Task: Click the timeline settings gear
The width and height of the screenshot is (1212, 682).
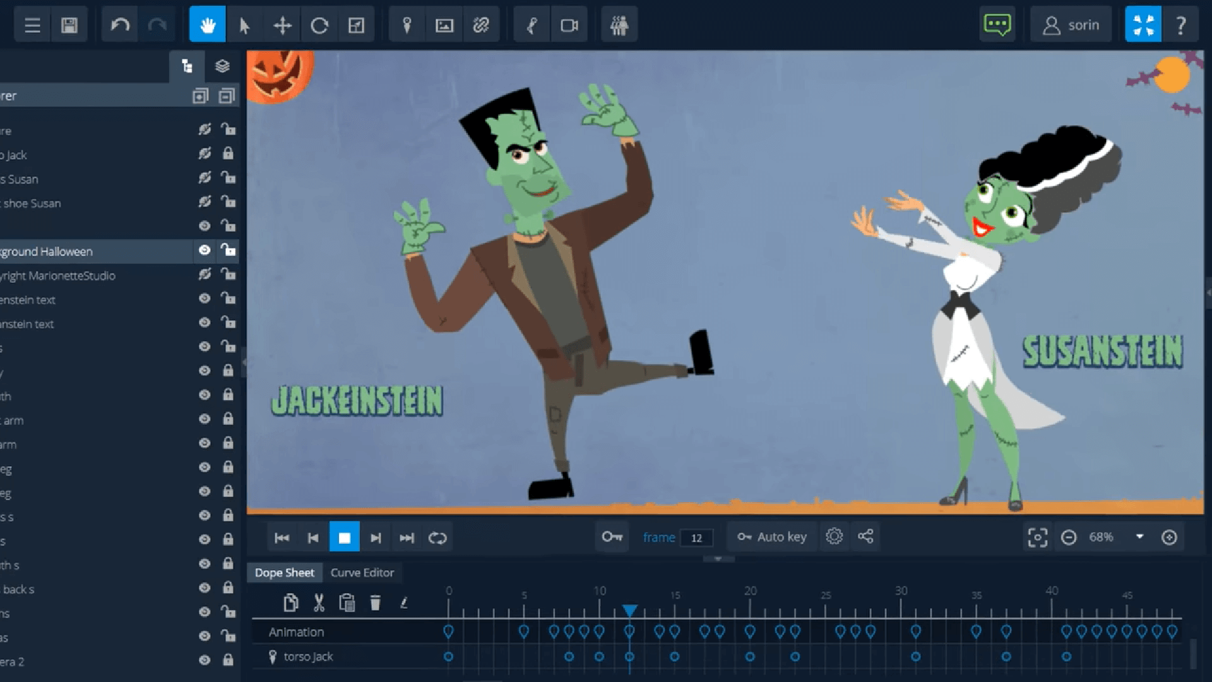Action: pos(835,536)
